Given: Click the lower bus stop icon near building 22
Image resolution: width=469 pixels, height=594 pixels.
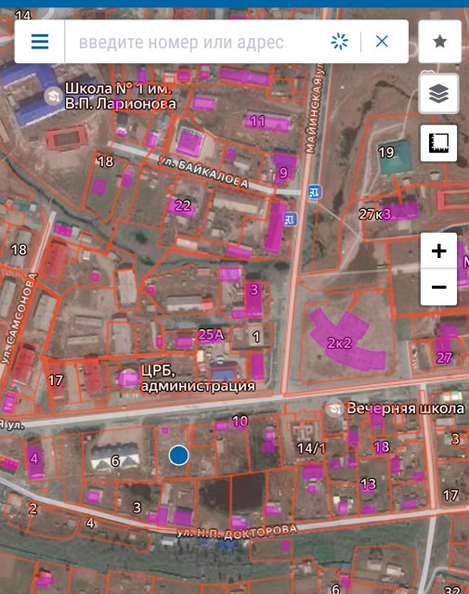Looking at the screenshot, I should pos(291,219).
